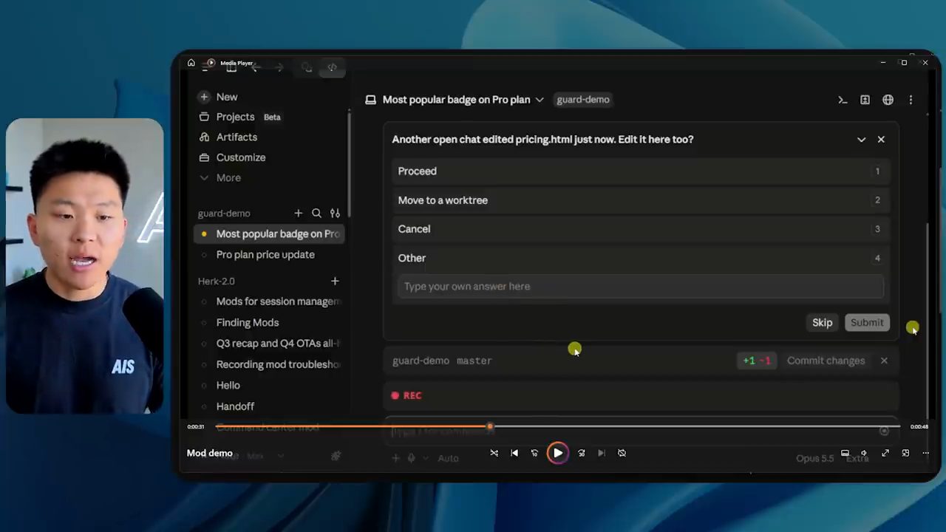The height and width of the screenshot is (532, 946).
Task: Enter full screen in Media Player
Action: click(x=885, y=453)
